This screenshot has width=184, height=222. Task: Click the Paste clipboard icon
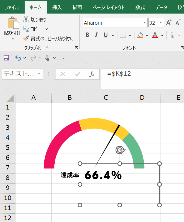(13, 23)
